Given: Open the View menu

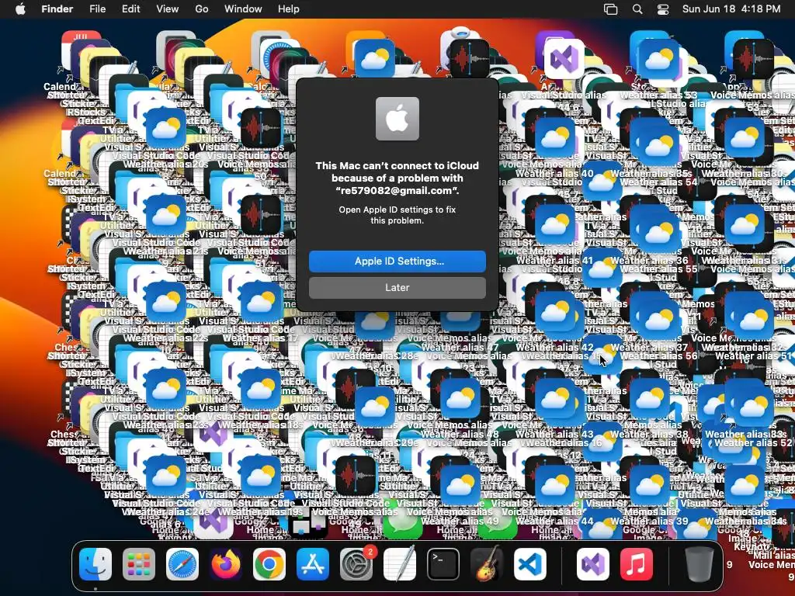Looking at the screenshot, I should coord(168,9).
